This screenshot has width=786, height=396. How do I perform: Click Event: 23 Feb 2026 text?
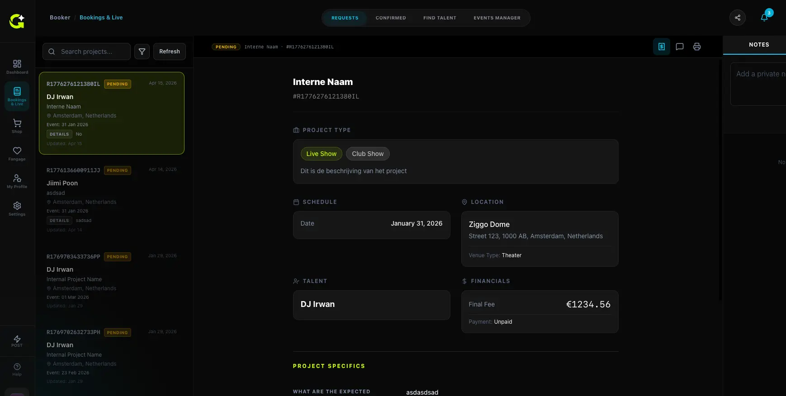(68, 373)
